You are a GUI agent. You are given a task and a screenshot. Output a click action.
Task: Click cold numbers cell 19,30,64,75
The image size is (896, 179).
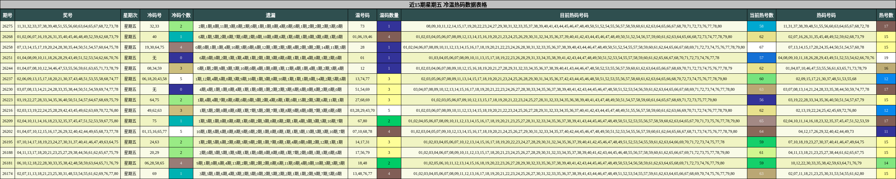[x=154, y=47]
